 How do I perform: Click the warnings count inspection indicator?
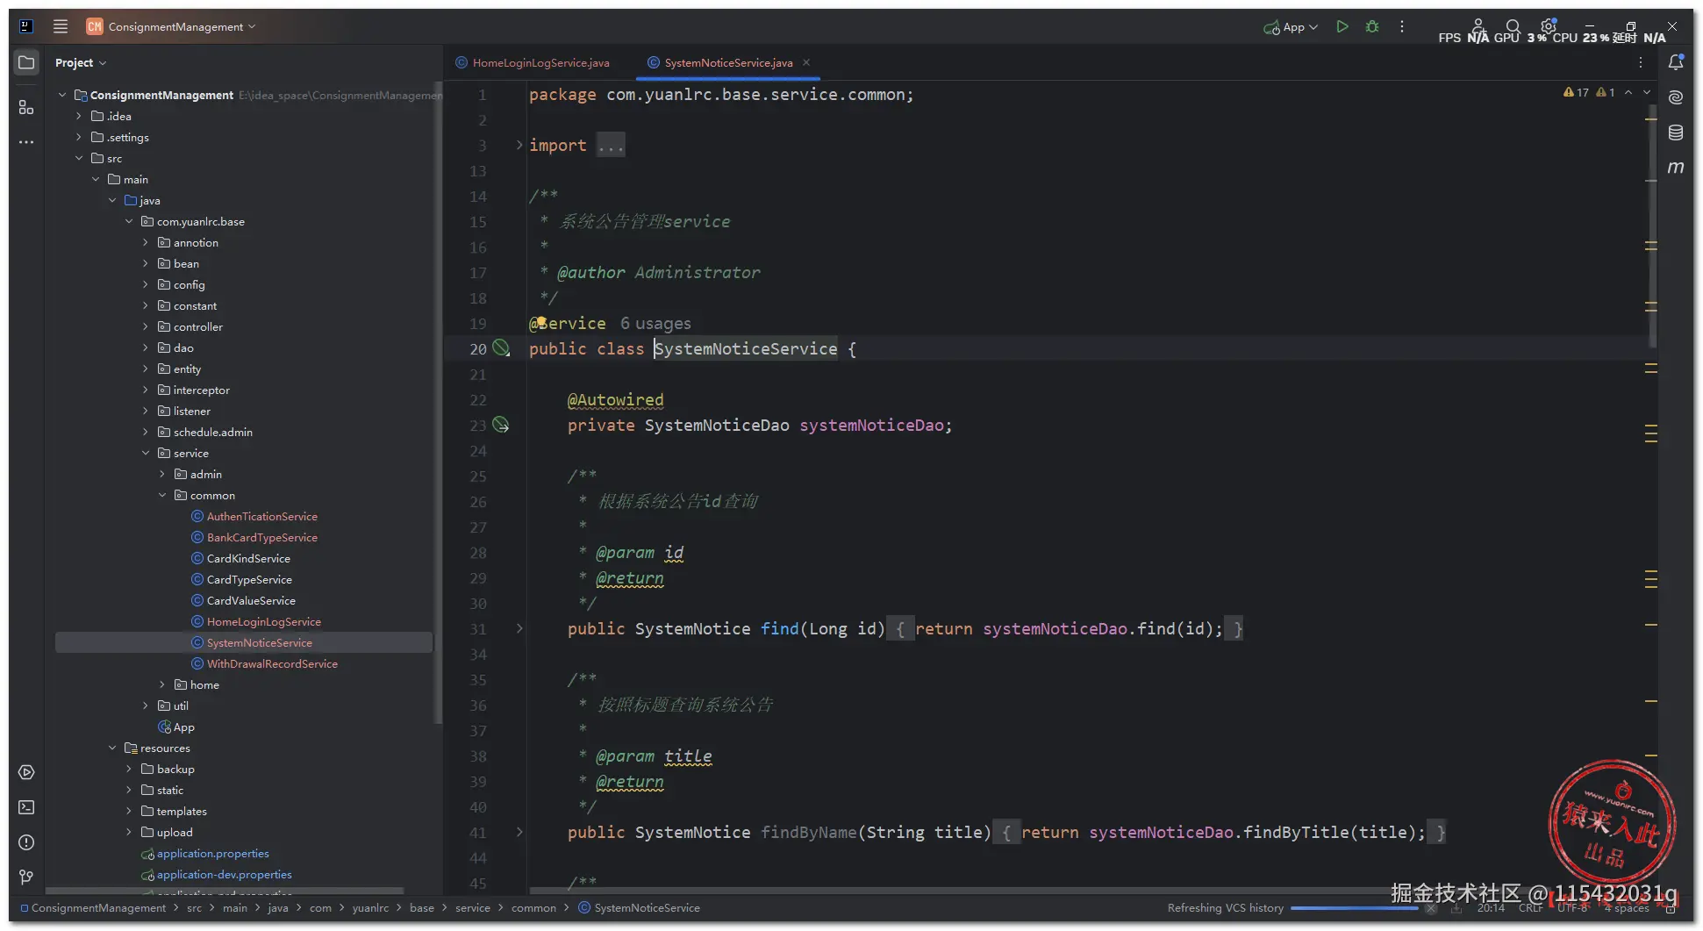[x=1577, y=92]
